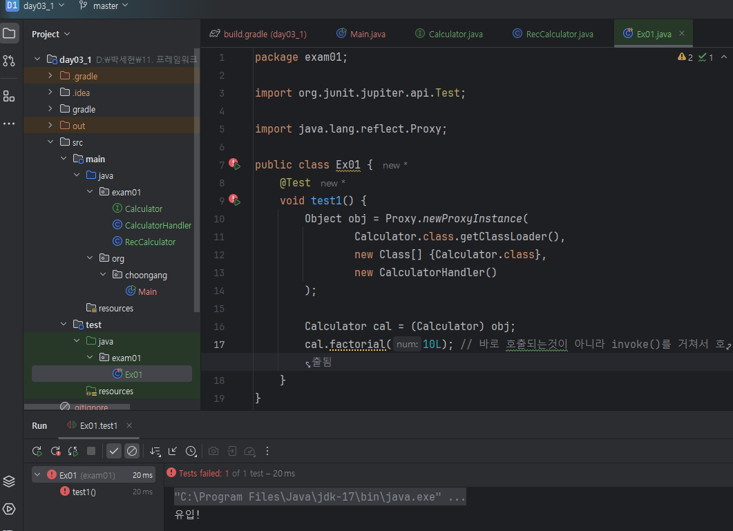Open the Project tool window folder icon
733x531 pixels.
click(10, 34)
